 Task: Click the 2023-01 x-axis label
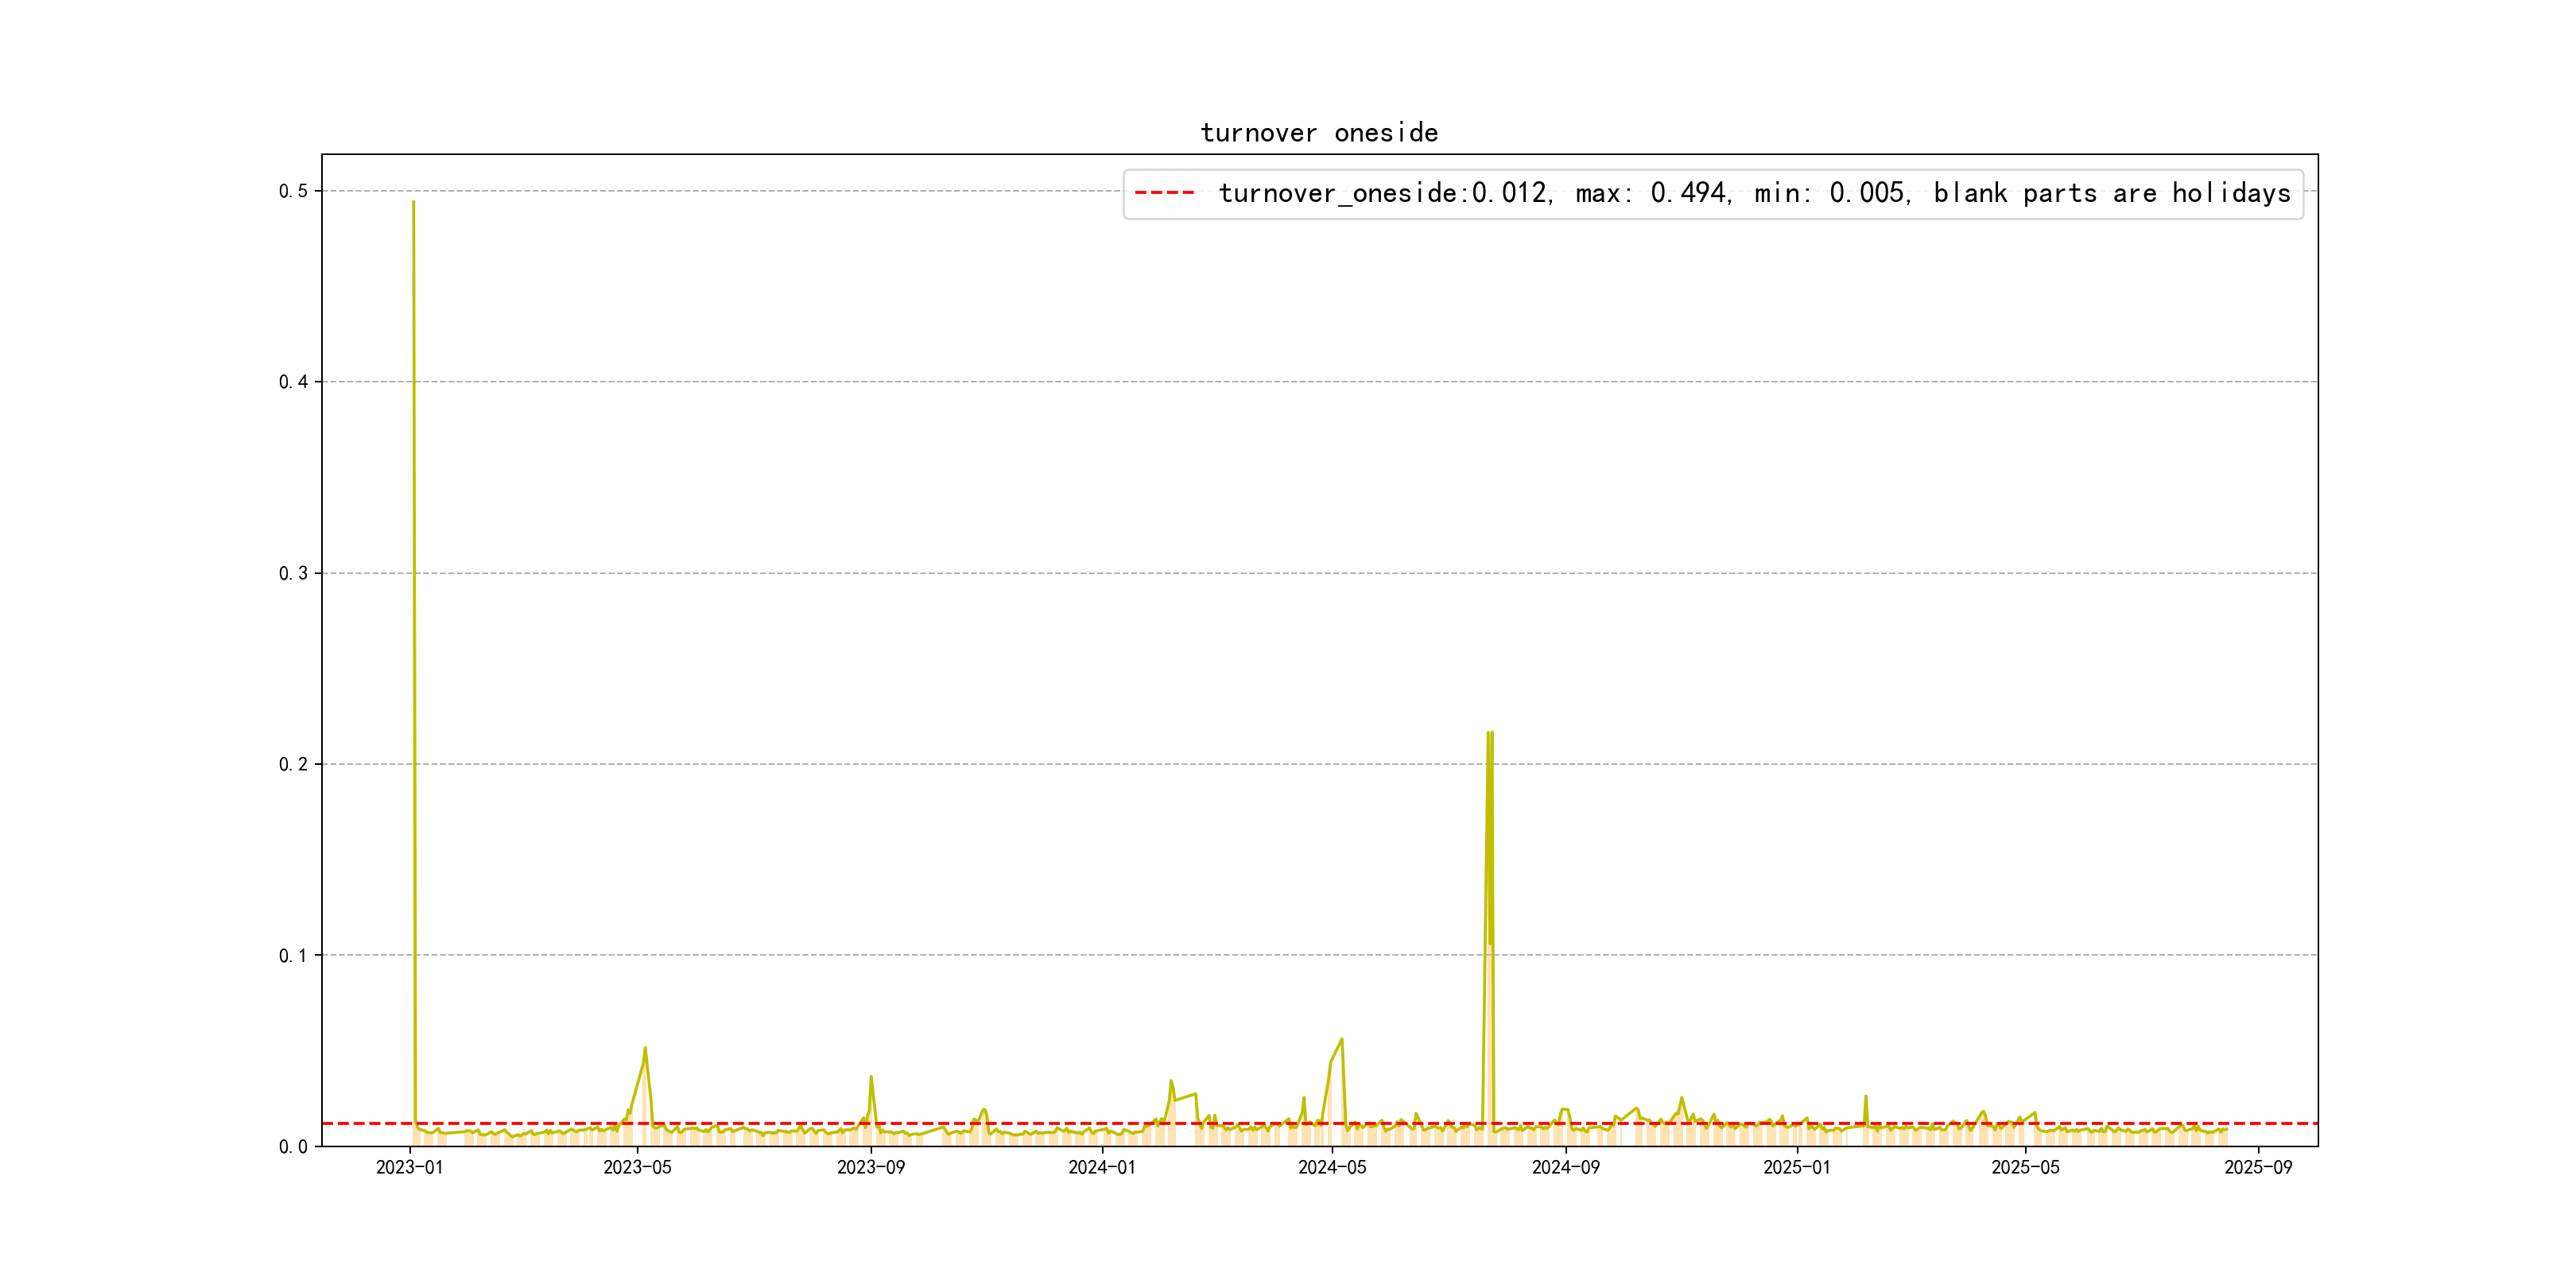pos(409,1168)
